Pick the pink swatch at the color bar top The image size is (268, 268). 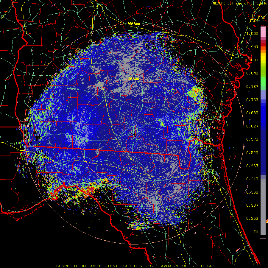[x=263, y=32]
